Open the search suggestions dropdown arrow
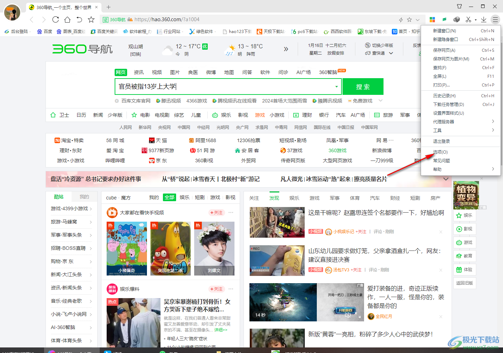Viewport: 503px width, 353px height. point(336,87)
